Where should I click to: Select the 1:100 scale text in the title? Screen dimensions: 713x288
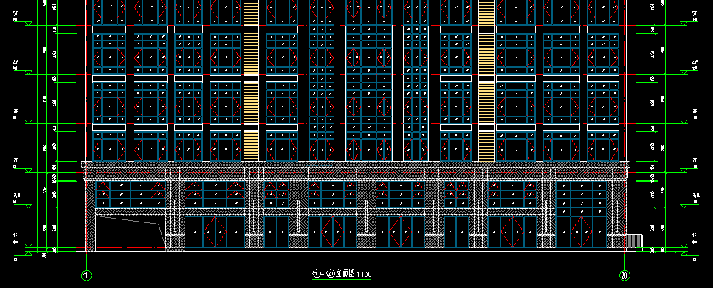pyautogui.click(x=364, y=275)
